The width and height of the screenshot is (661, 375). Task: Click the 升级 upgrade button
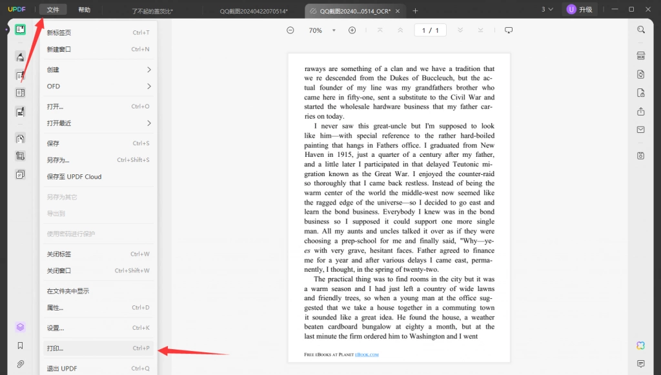580,9
